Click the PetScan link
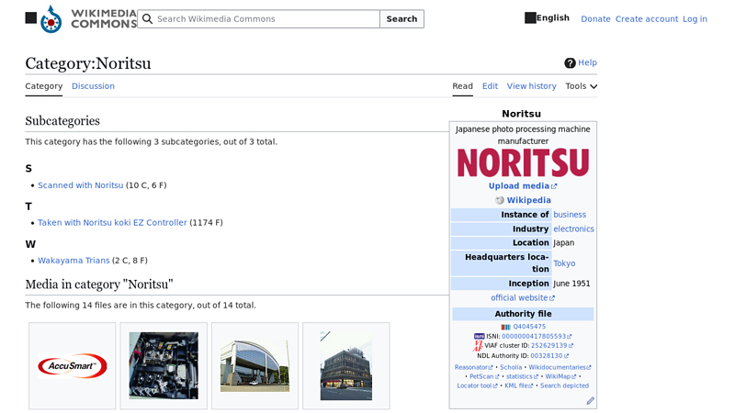The image size is (735, 413). tap(484, 376)
